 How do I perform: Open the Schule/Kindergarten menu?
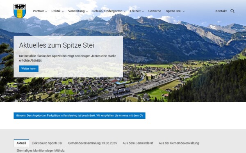pyautogui.click(x=107, y=11)
